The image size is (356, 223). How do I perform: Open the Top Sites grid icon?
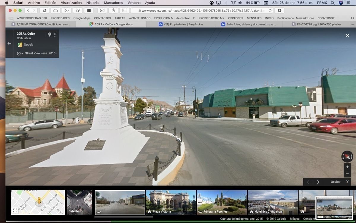click(89, 10)
